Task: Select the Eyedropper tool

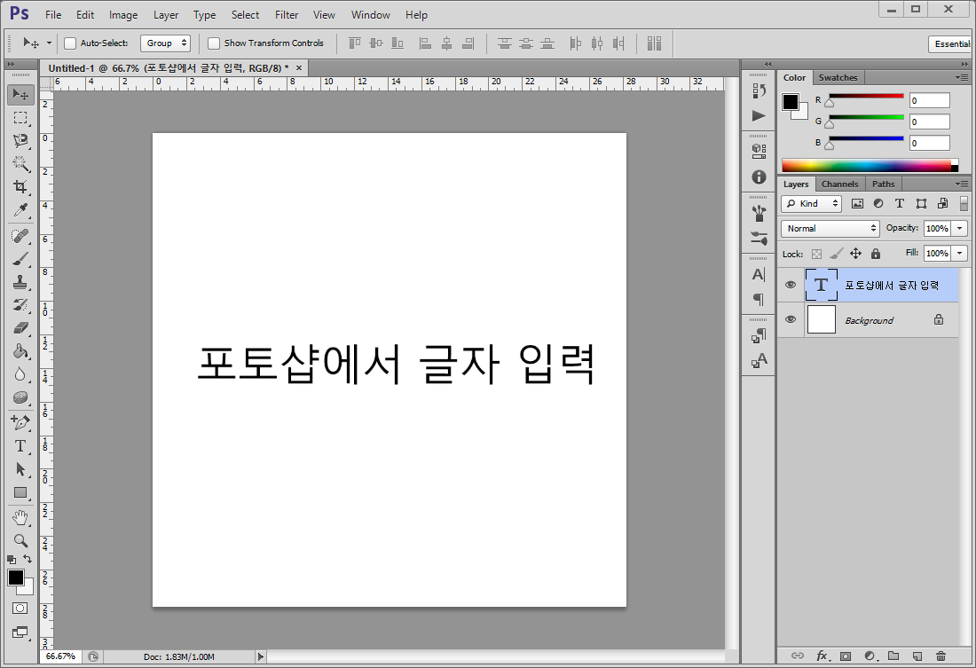Action: (x=20, y=210)
